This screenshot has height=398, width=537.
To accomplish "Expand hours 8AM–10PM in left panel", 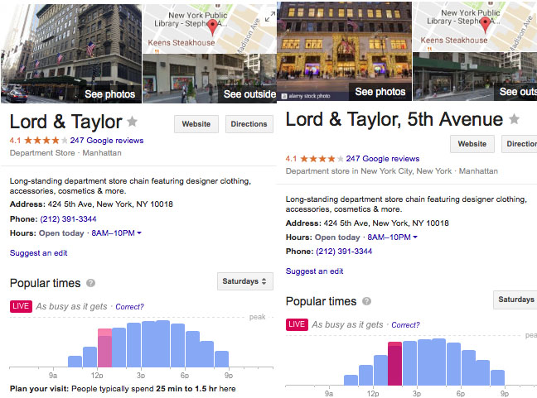I will (x=117, y=233).
